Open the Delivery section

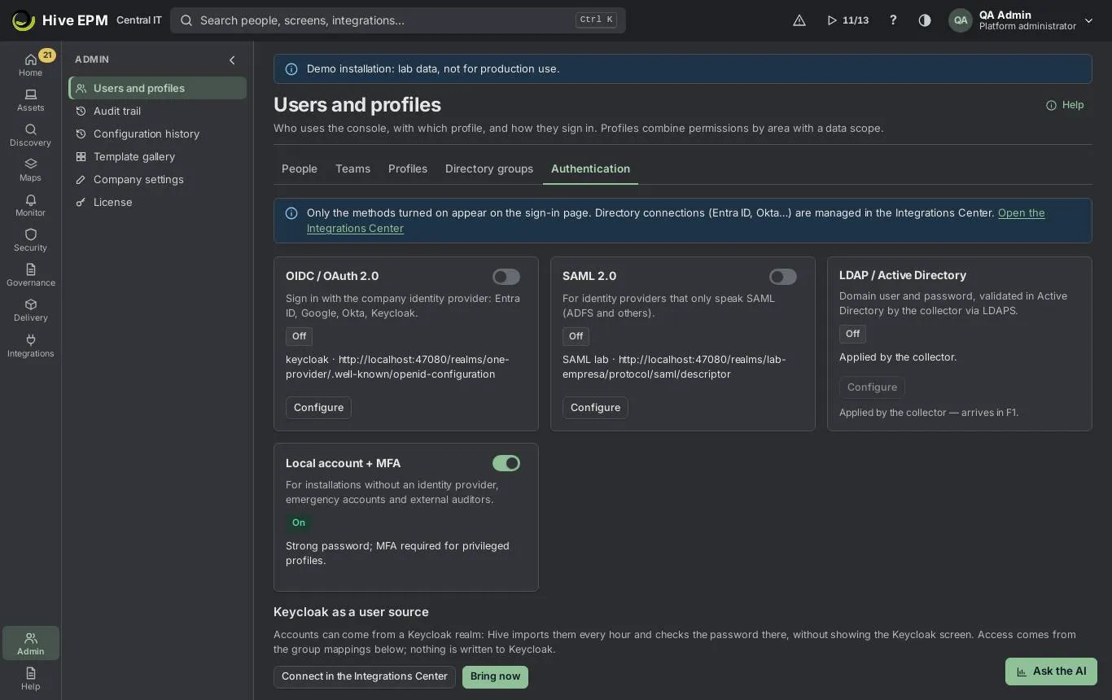[30, 310]
